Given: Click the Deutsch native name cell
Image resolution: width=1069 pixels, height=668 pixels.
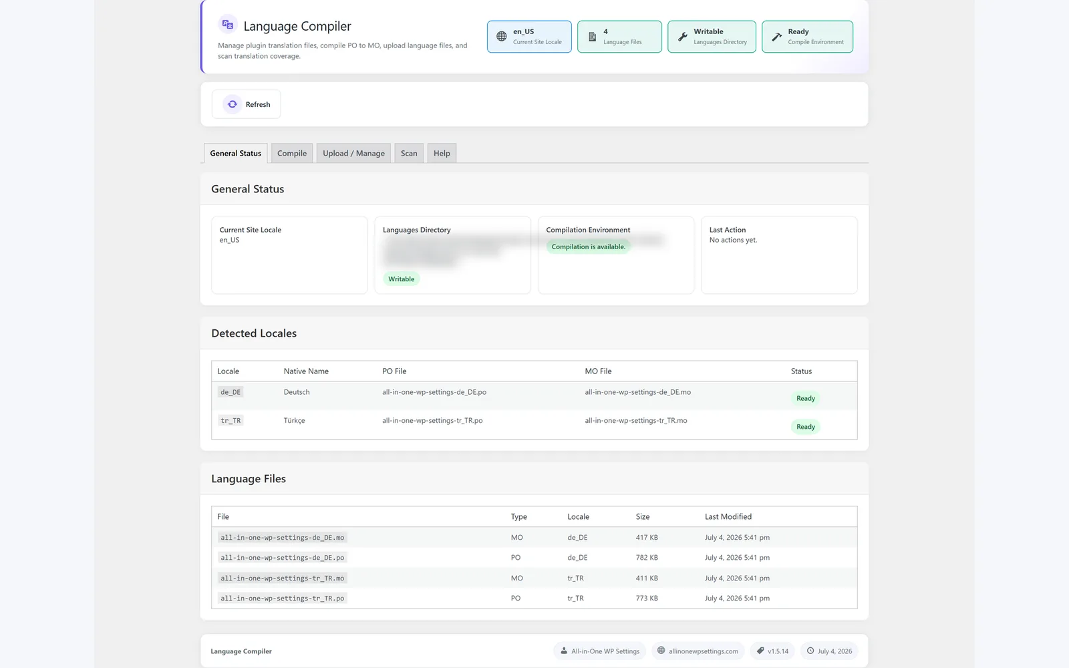Looking at the screenshot, I should (x=297, y=392).
